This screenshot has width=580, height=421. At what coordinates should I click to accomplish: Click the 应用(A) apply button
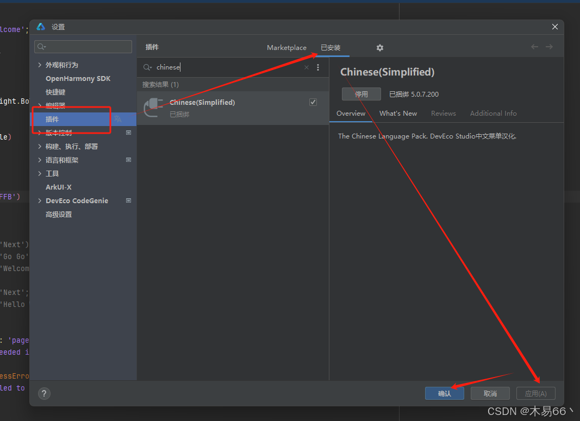[x=535, y=393]
